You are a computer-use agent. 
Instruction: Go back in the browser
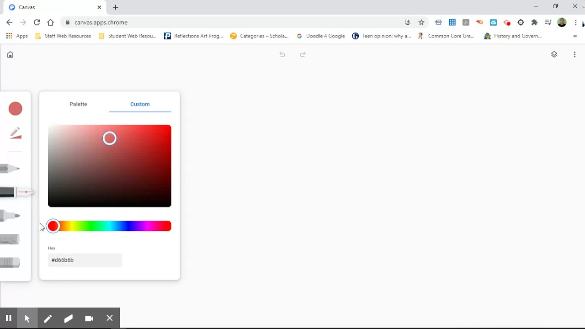click(x=9, y=22)
